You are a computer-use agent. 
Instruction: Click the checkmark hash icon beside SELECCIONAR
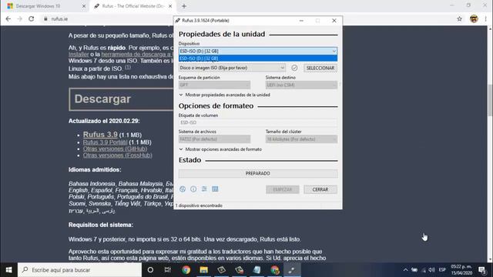(x=294, y=68)
